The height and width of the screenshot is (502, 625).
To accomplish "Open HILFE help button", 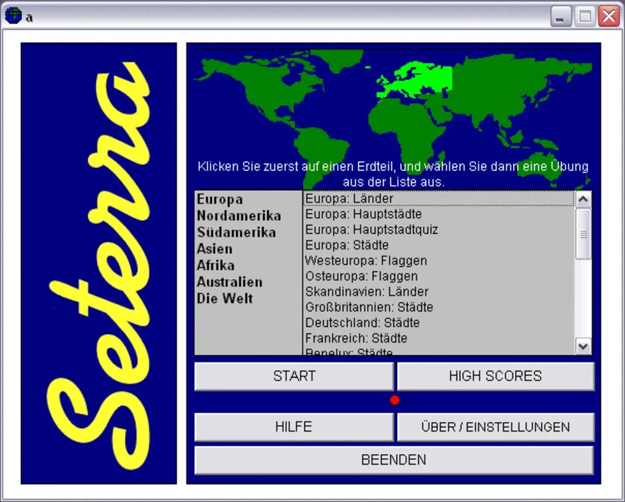I will (x=294, y=427).
